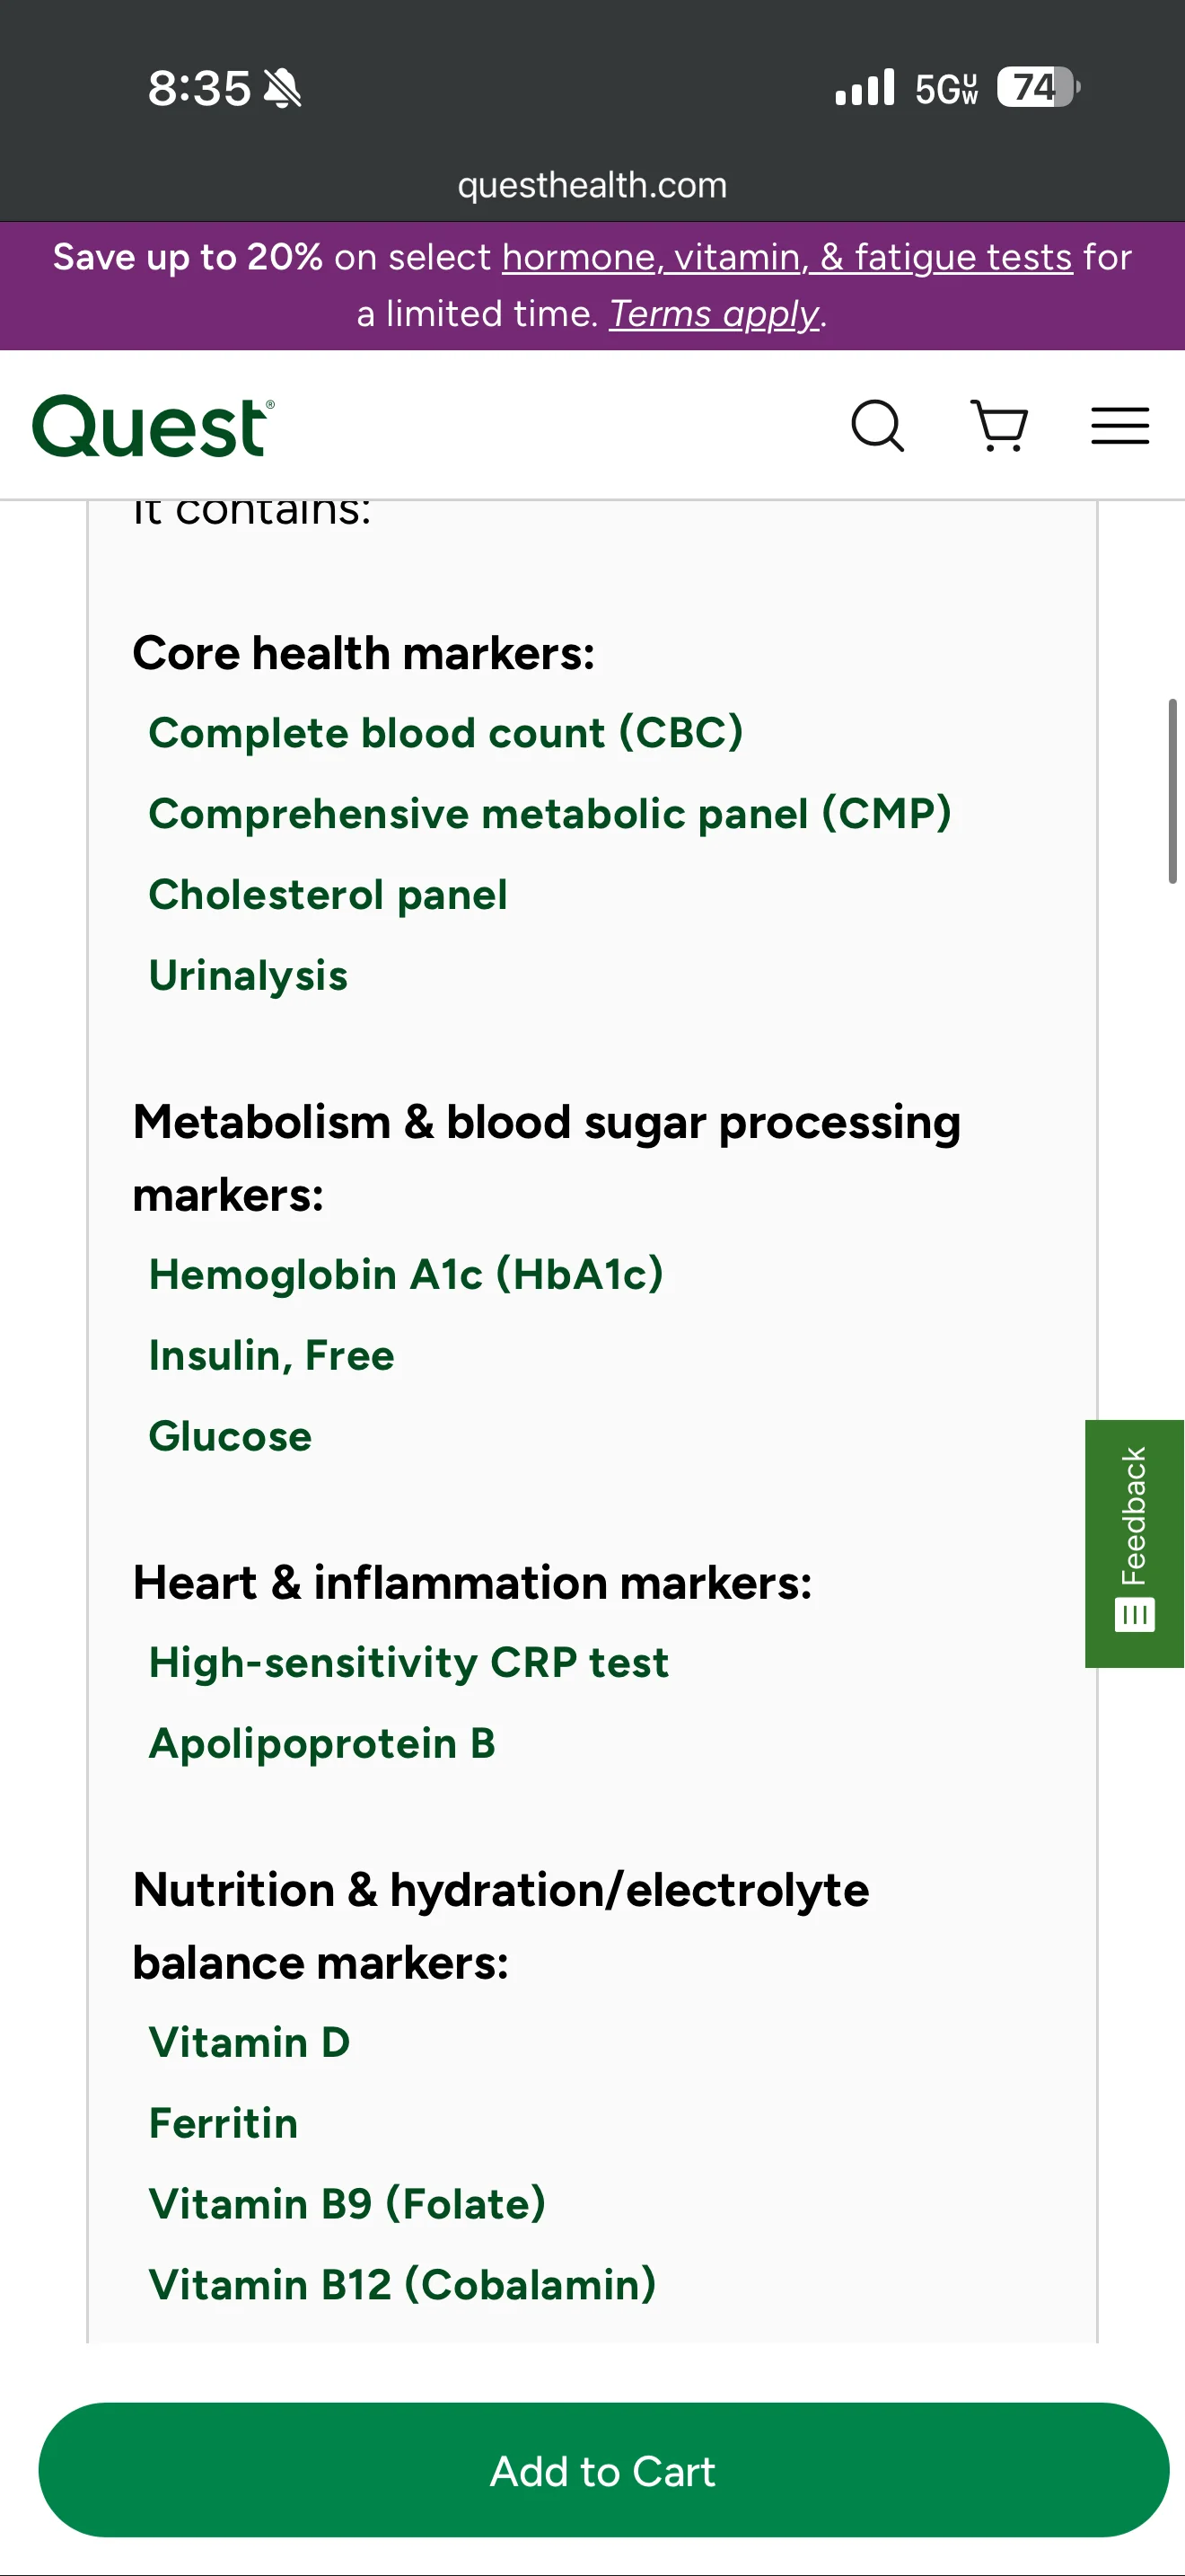
Task: Open Comprehensive metabolic panel (CMP) link
Action: pyautogui.click(x=549, y=814)
